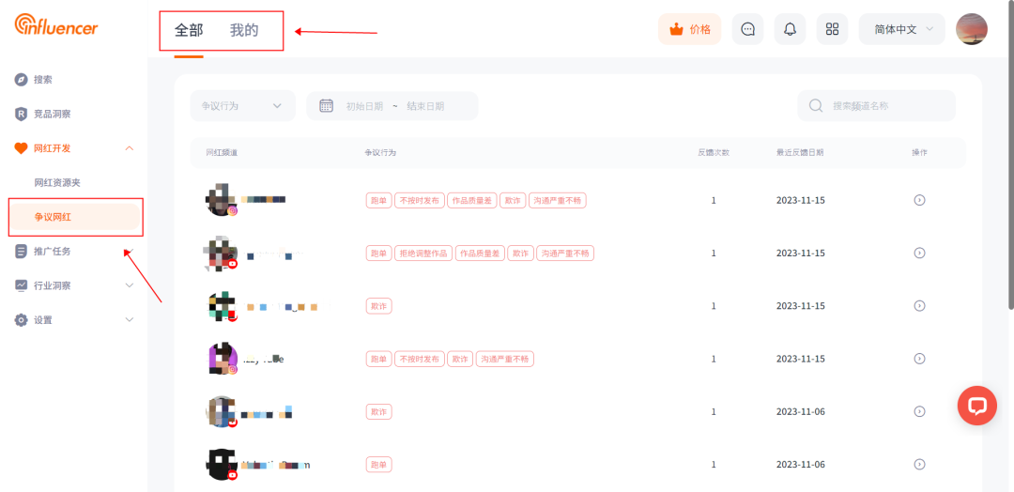This screenshot has height=492, width=1014.
Task: Click the 搜索频道名称 search field
Action: tap(876, 105)
